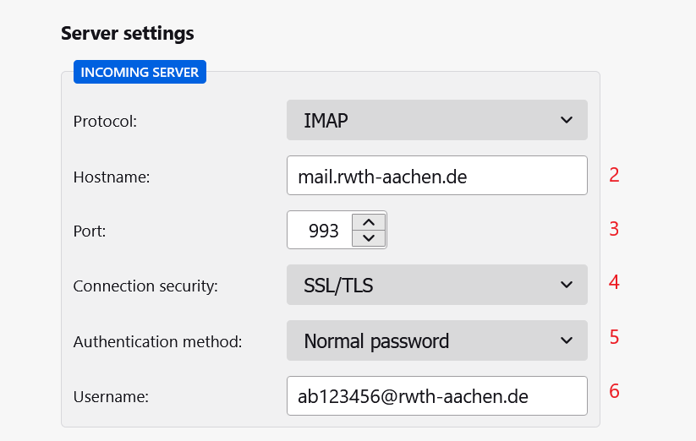The image size is (696, 441).
Task: Increase the port with the up arrow
Action: coord(368,221)
